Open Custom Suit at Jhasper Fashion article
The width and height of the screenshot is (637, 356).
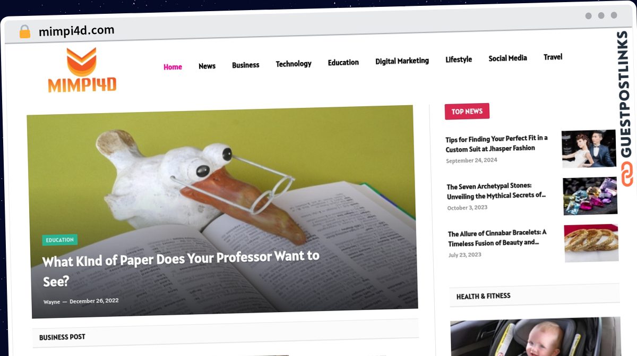tap(496, 143)
